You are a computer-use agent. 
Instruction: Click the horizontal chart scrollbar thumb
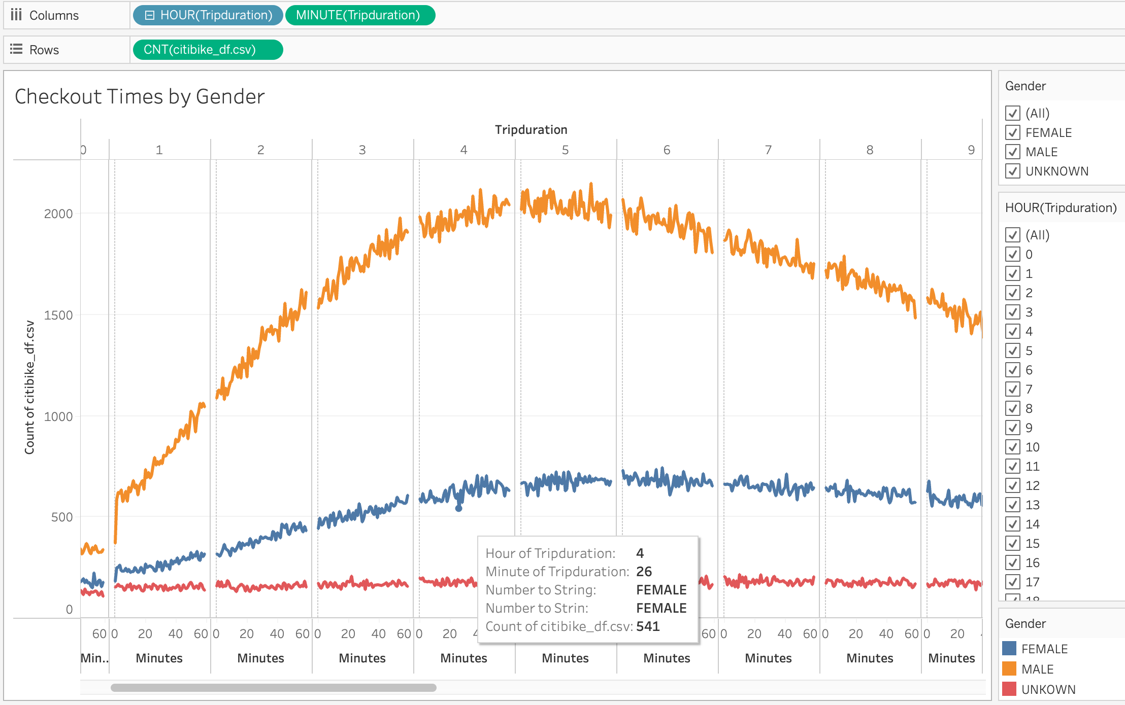273,688
